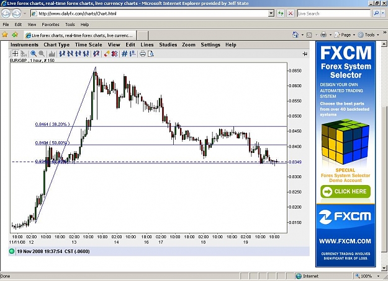Viewport: 388px width, 281px height.
Task: Open print preview from chart toolbar
Action: [151, 53]
